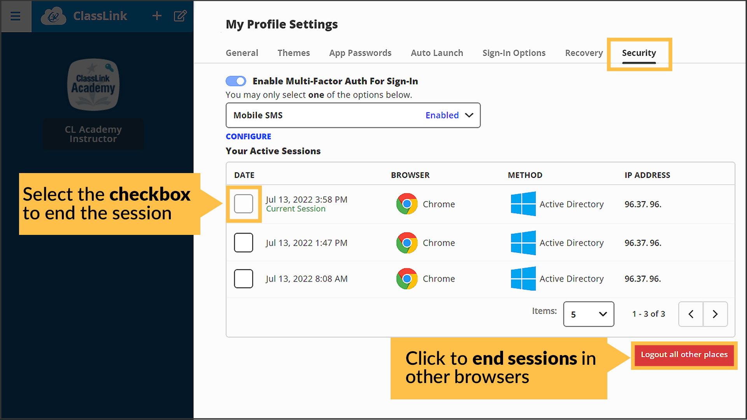Go to the next page of sessions
Viewport: 747px width, 420px height.
tap(715, 314)
